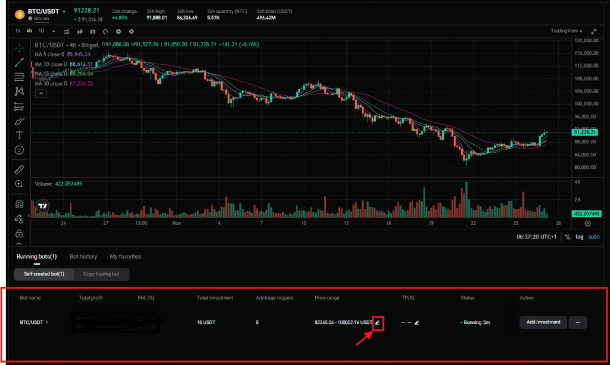Image resolution: width=610 pixels, height=365 pixels.
Task: Open chart settings gear in toolbar
Action: [x=132, y=32]
